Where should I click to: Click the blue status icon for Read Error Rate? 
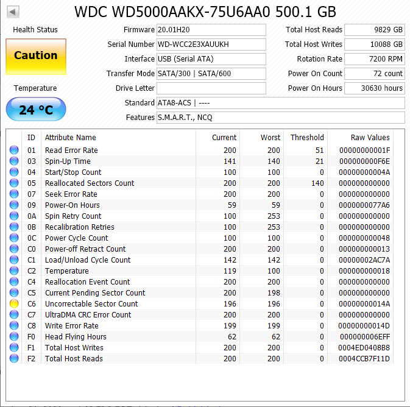pyautogui.click(x=14, y=150)
